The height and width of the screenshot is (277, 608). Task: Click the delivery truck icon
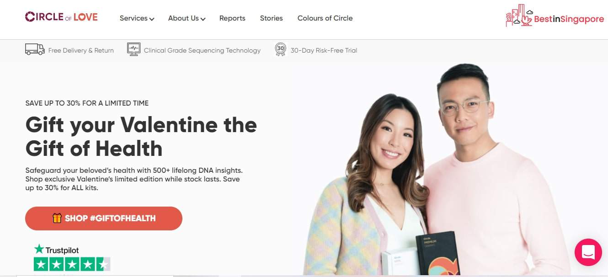35,49
